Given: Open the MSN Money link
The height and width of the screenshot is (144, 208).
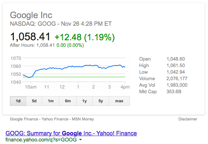Looking at the screenshot, I should [83, 119].
